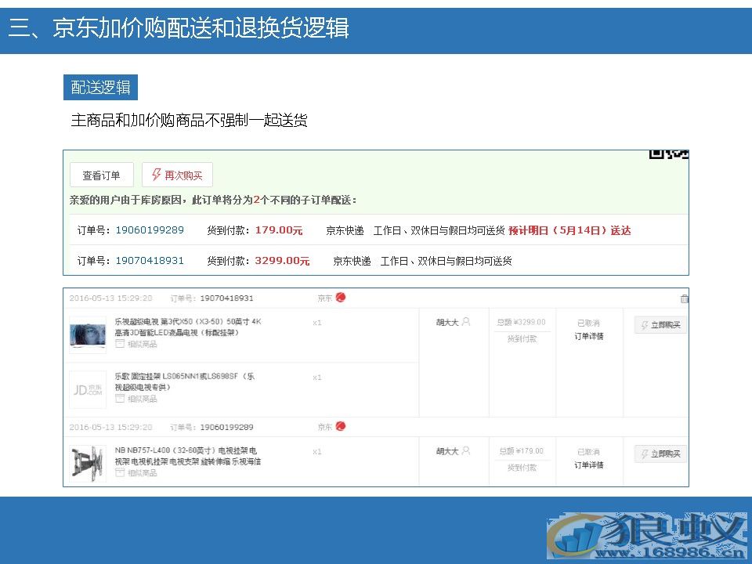Click the red JD icon beside order 19060199289
The width and height of the screenshot is (752, 564).
pyautogui.click(x=341, y=426)
